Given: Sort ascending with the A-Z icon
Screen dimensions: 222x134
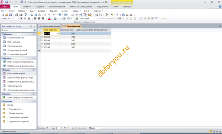Looking at the screenshot, I should click(x=96, y=15).
